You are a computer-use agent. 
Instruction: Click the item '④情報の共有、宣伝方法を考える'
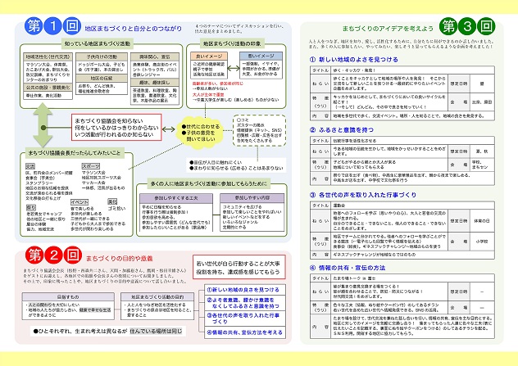(245, 332)
